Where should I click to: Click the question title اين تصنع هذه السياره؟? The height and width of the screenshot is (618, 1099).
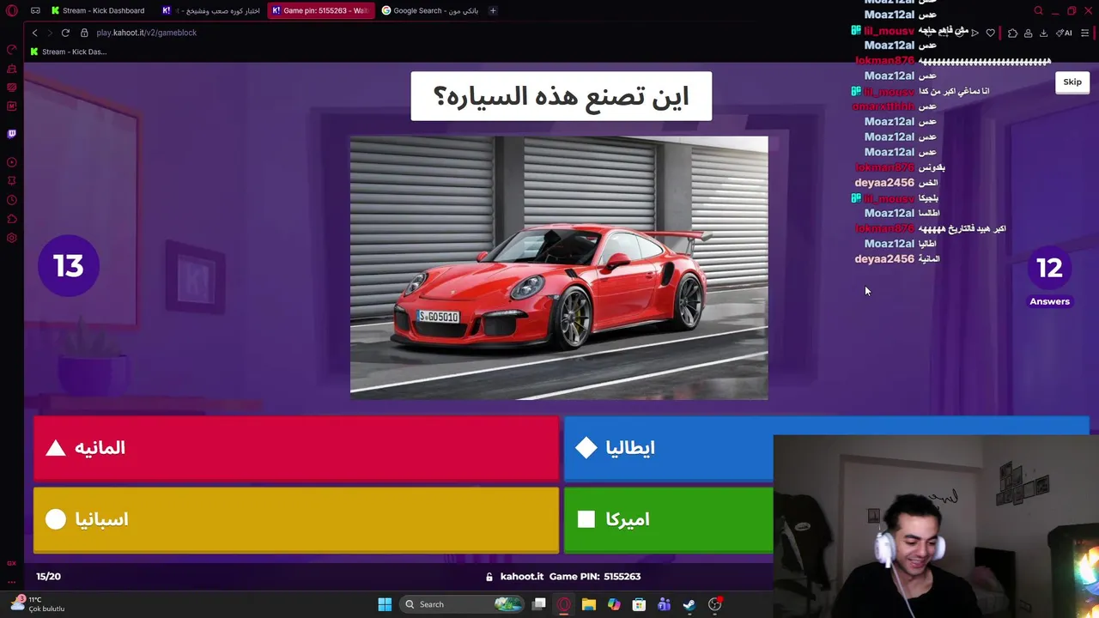[x=562, y=96]
